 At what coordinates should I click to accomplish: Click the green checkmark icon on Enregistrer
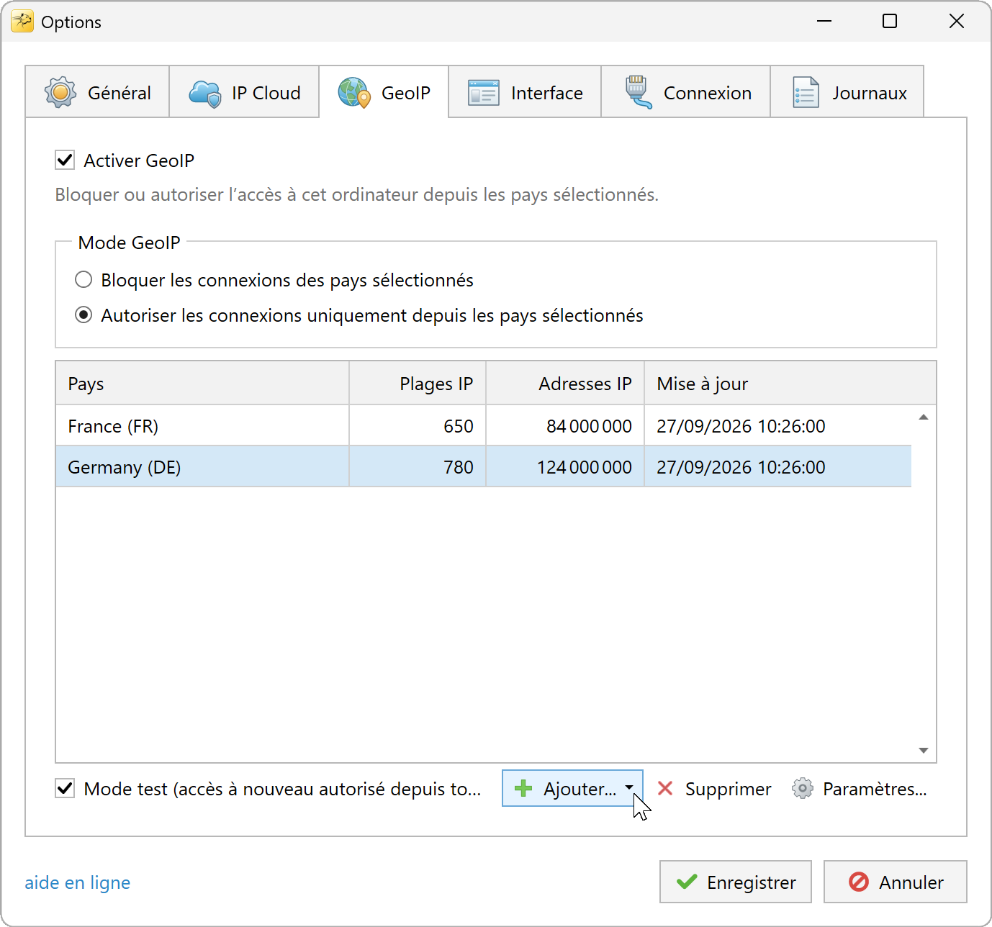[x=687, y=881]
